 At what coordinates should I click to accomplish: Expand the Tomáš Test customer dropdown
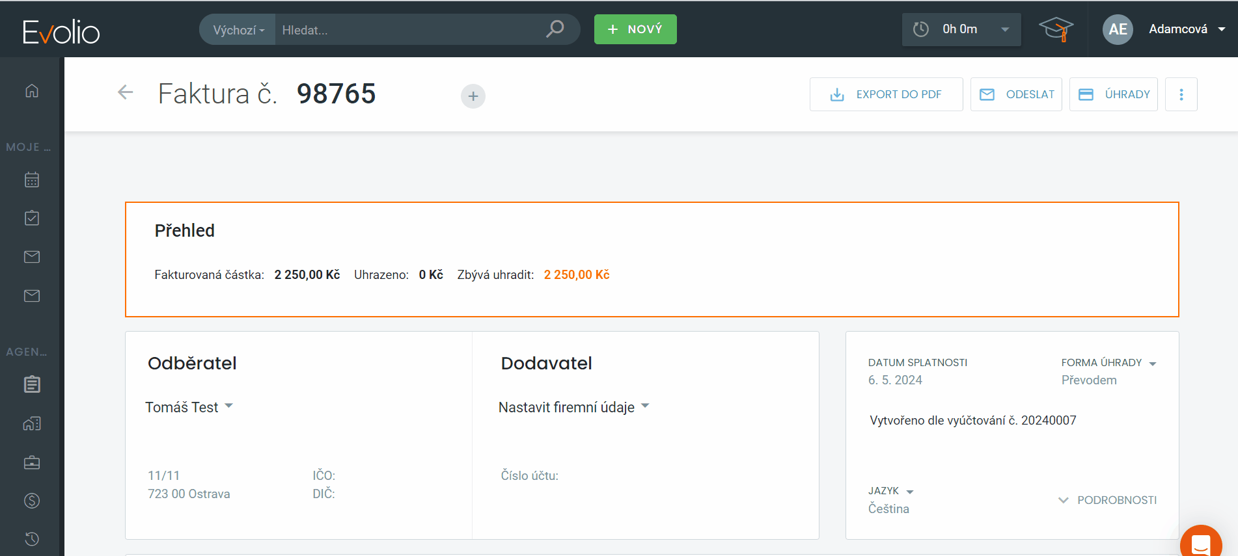(x=189, y=407)
